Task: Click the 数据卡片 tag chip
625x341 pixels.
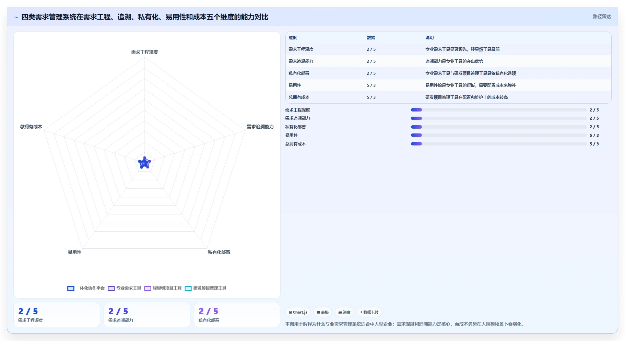Action: (x=369, y=312)
